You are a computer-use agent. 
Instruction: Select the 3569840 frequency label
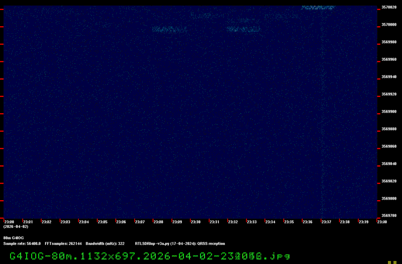(389, 164)
